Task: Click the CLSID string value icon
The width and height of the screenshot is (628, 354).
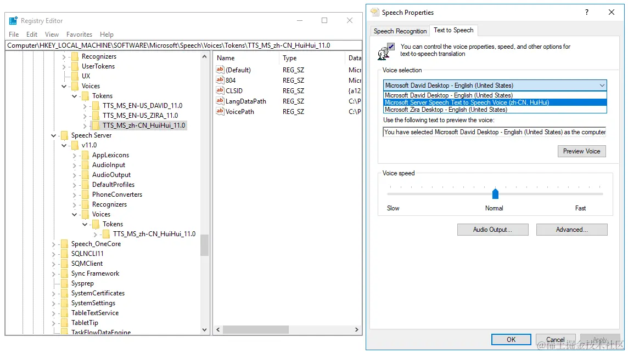Action: tap(220, 90)
